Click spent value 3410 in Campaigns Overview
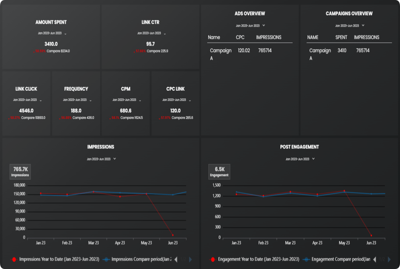Viewport: 400px width, 269px height. 342,51
